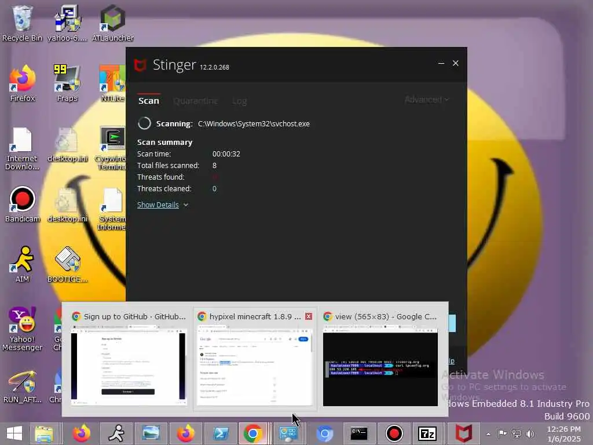Click the Total files scanned value 8

214,165
